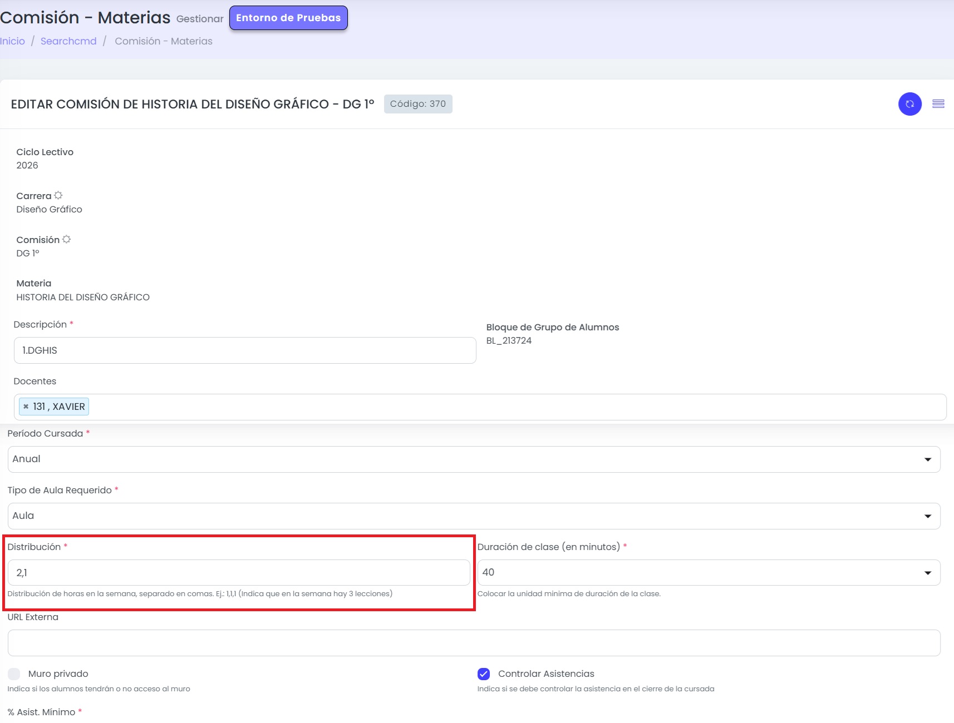Open the list-lines menu icon beside refresh
The height and width of the screenshot is (723, 954).
tap(938, 104)
